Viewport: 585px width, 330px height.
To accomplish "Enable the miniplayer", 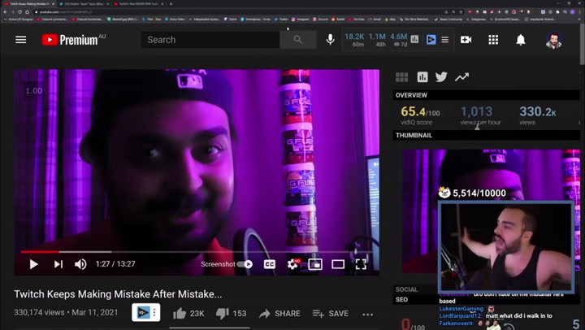I will click(315, 264).
